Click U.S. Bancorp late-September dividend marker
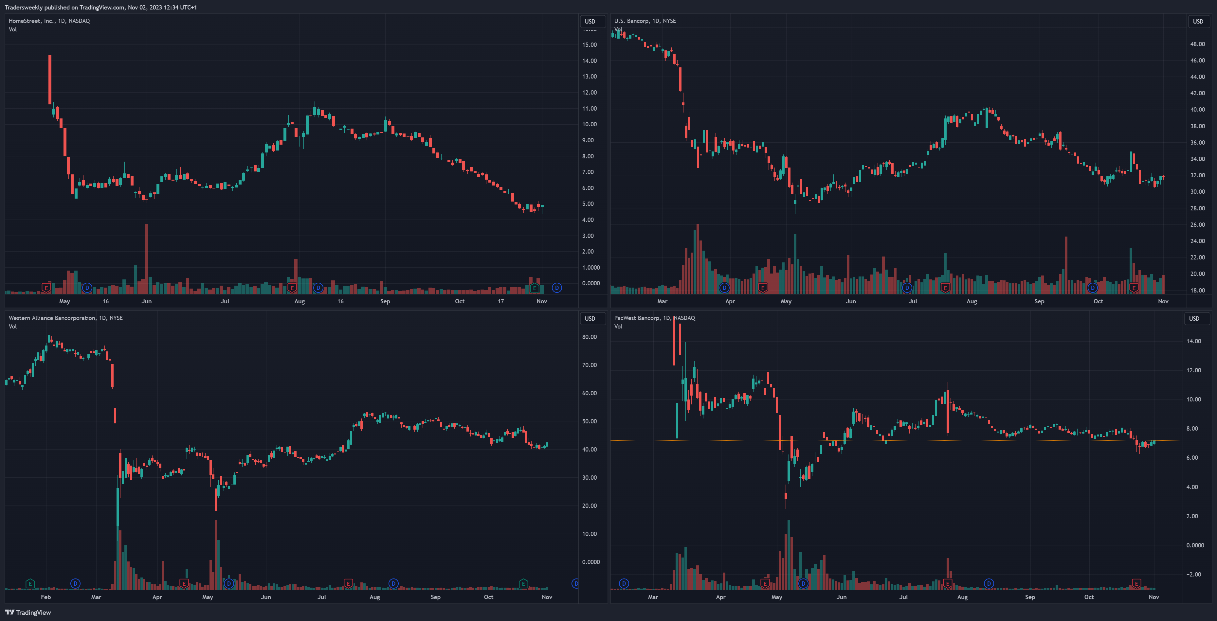The width and height of the screenshot is (1217, 621). click(x=1093, y=288)
